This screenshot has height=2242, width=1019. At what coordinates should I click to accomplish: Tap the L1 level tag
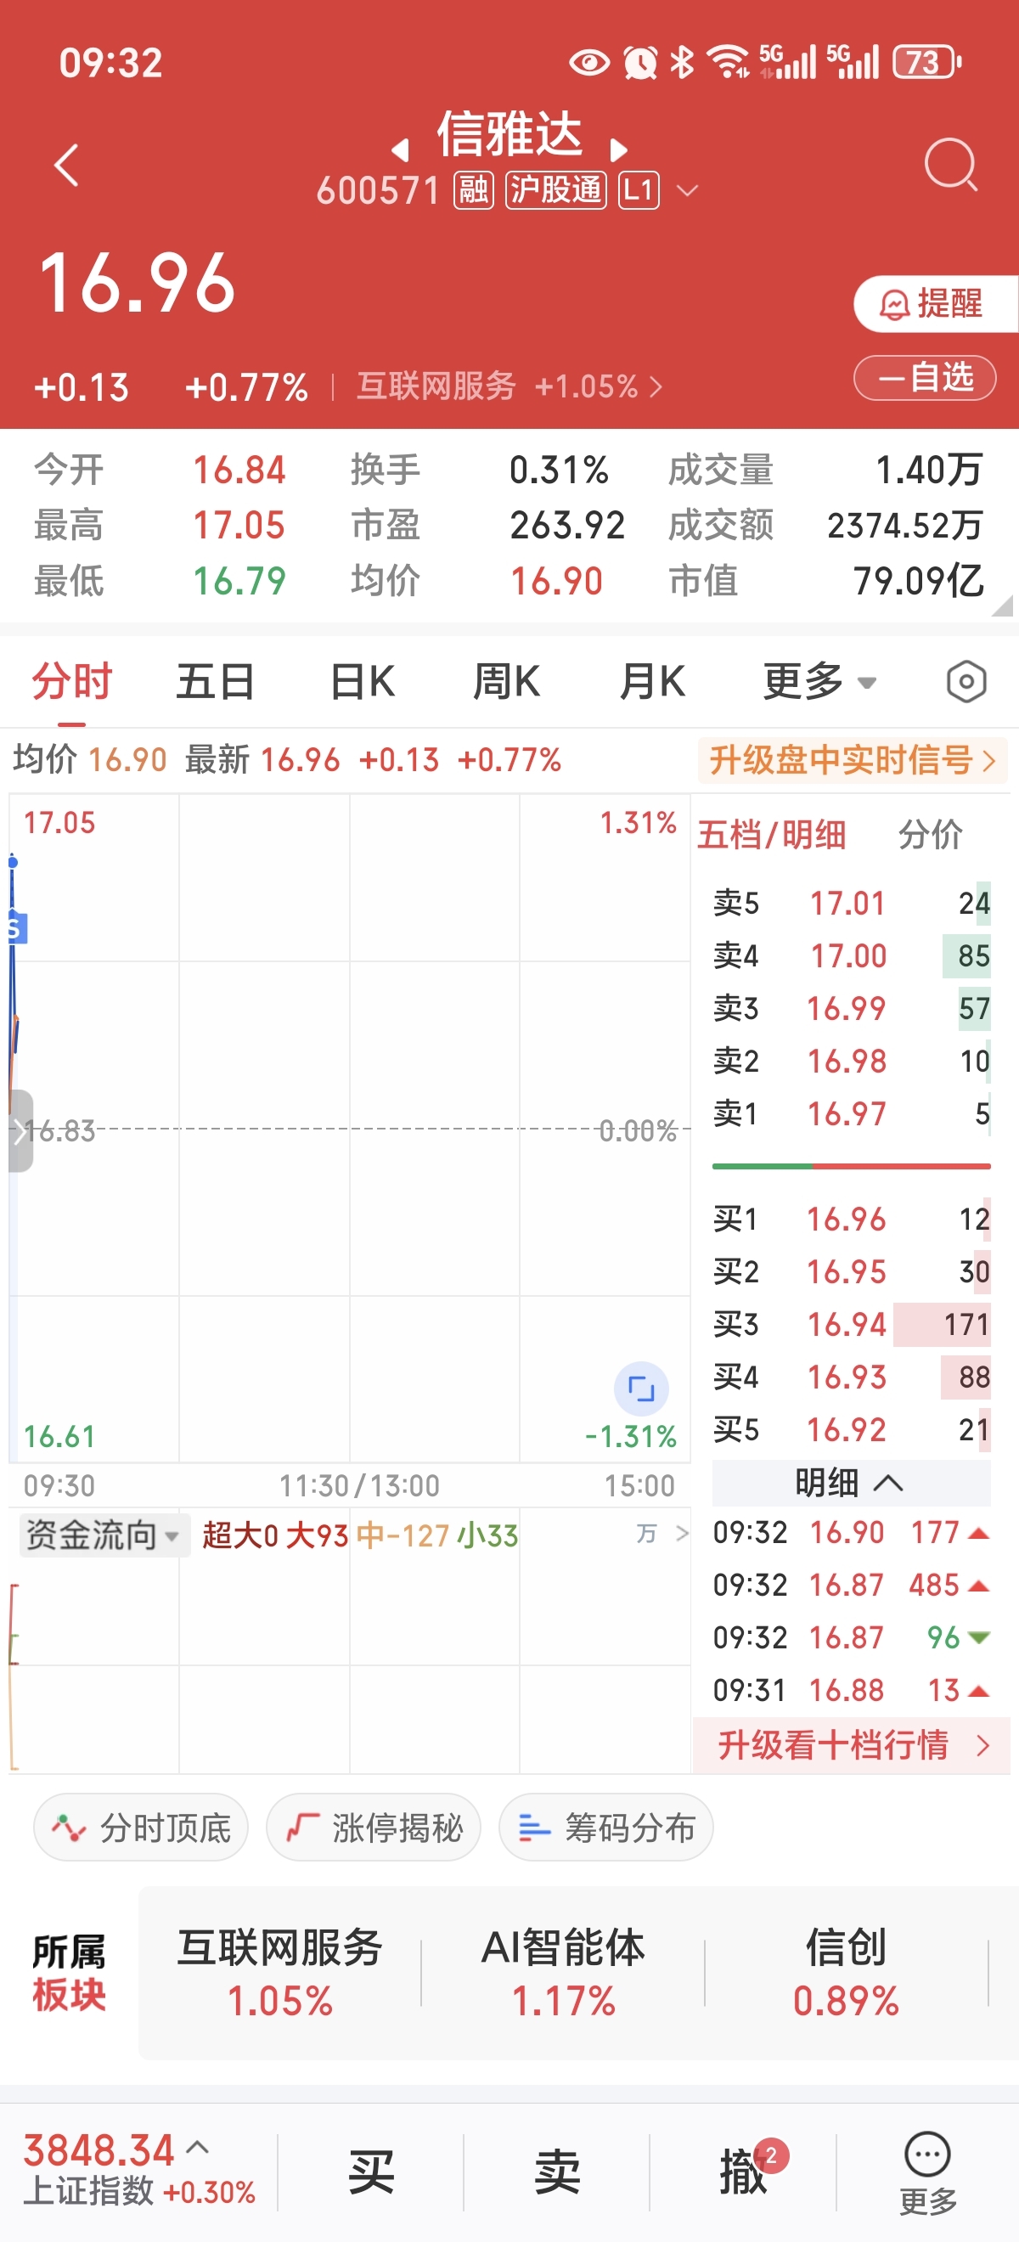point(639,189)
